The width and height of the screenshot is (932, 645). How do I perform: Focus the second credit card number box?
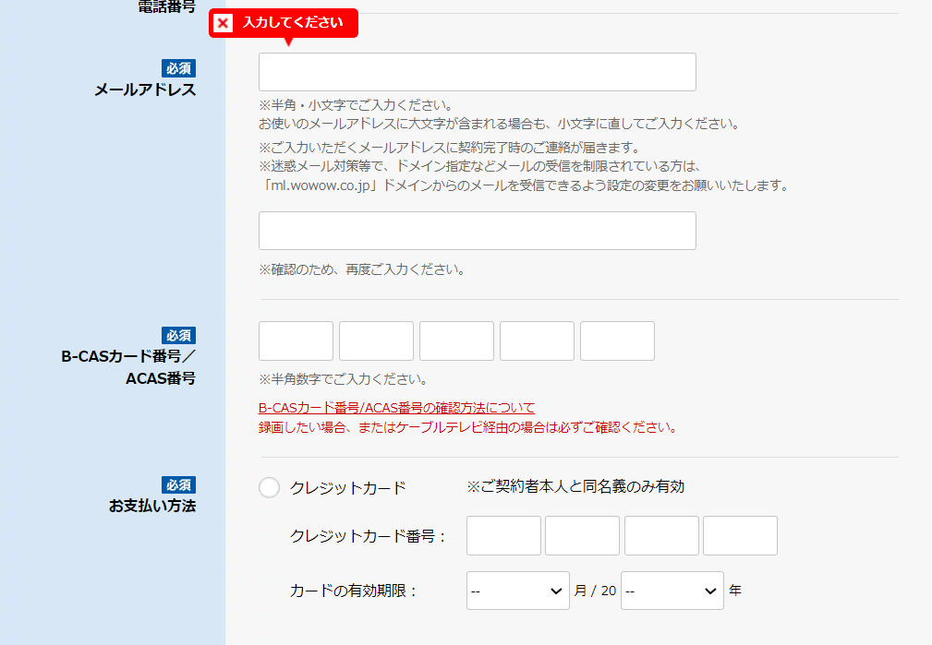[x=582, y=536]
